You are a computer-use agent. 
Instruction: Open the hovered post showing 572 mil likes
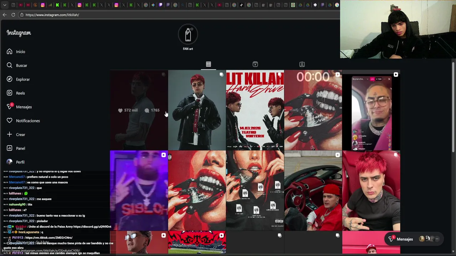[x=139, y=110]
